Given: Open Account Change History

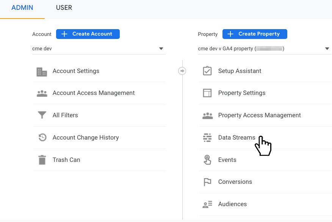Looking at the screenshot, I should (100, 138).
